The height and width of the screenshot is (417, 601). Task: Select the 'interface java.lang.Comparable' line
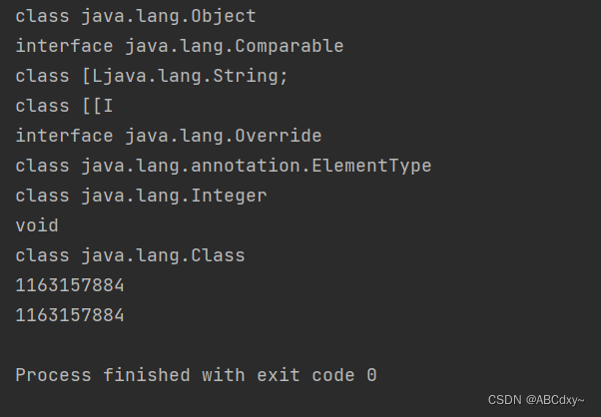pyautogui.click(x=180, y=47)
